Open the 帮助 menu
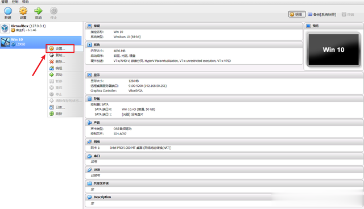This screenshot has height=209, width=364. tap(25, 2)
